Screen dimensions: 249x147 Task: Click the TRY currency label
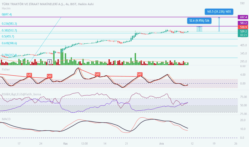242,3
